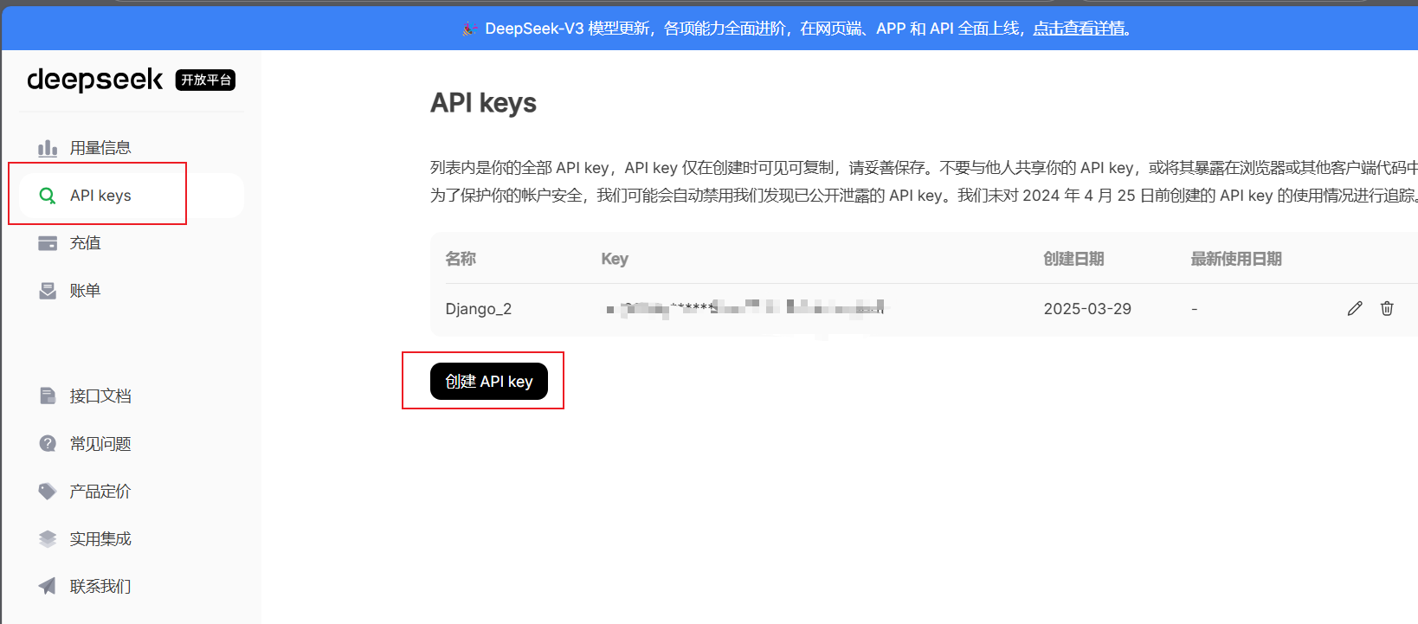
Task: Click the Key column header
Action: pos(615,259)
